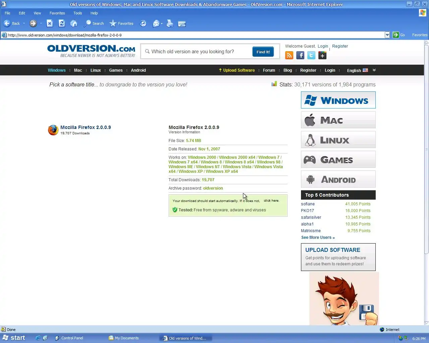Open the Favorites star toolbar button

coord(121,23)
